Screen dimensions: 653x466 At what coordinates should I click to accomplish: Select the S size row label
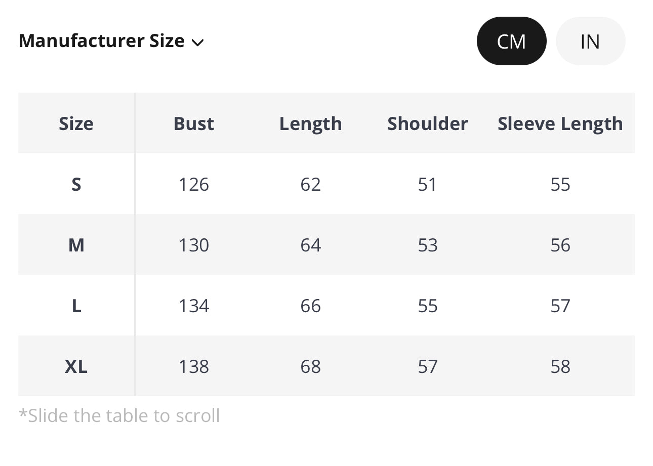click(x=76, y=184)
